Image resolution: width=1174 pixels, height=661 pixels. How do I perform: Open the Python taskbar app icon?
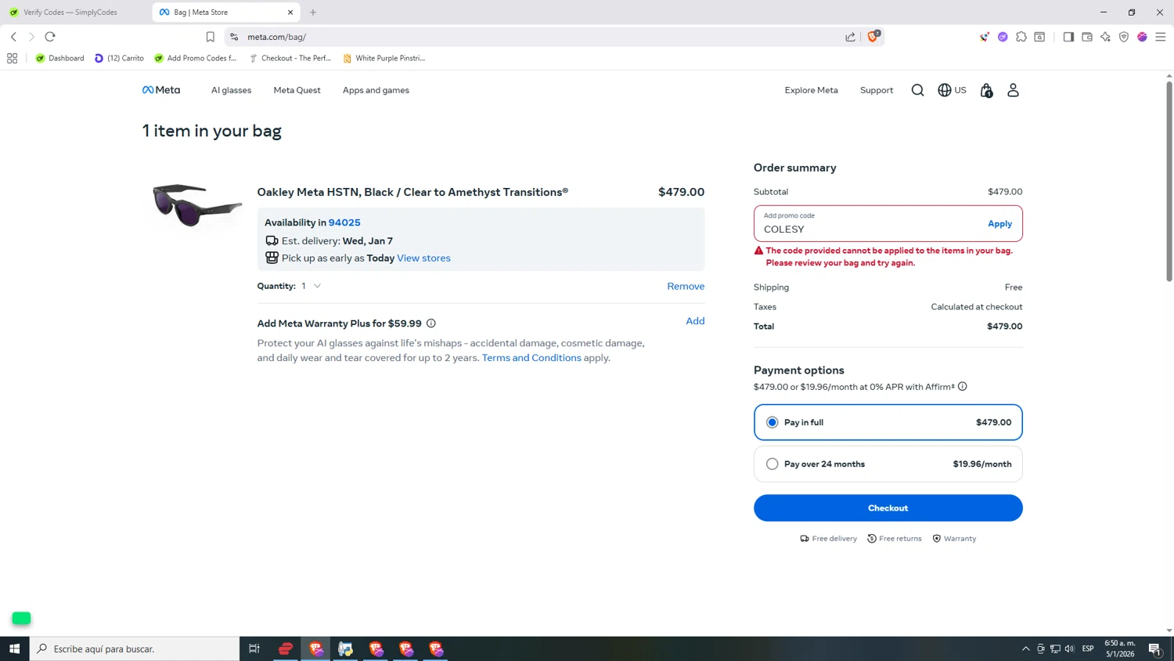pyautogui.click(x=345, y=648)
